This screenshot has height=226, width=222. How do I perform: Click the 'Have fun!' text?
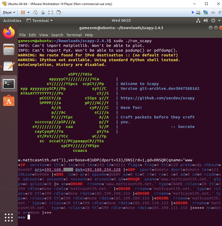[131, 108]
